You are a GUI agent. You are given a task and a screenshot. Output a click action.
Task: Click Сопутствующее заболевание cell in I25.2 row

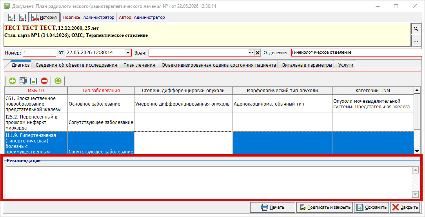(101, 122)
